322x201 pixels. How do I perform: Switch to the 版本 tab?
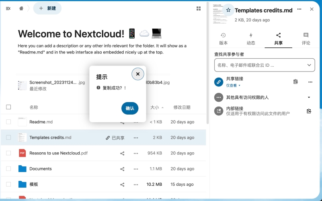(223, 39)
